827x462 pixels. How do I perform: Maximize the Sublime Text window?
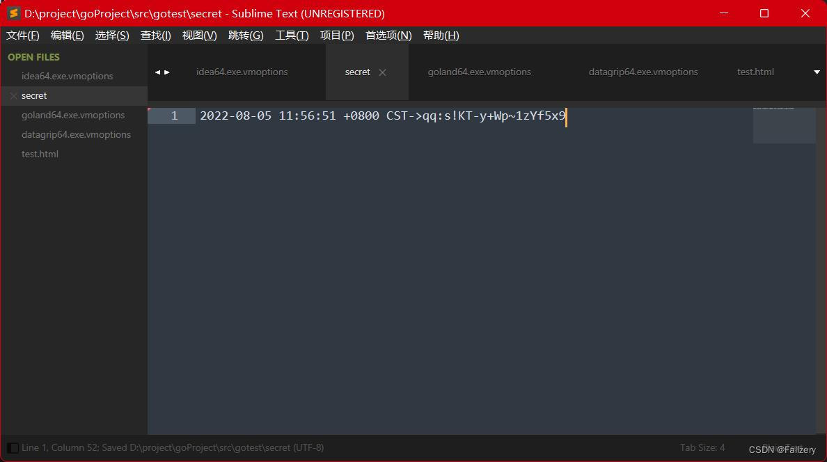pyautogui.click(x=764, y=13)
